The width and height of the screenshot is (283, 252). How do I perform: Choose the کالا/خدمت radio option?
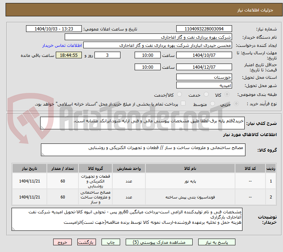(180, 95)
